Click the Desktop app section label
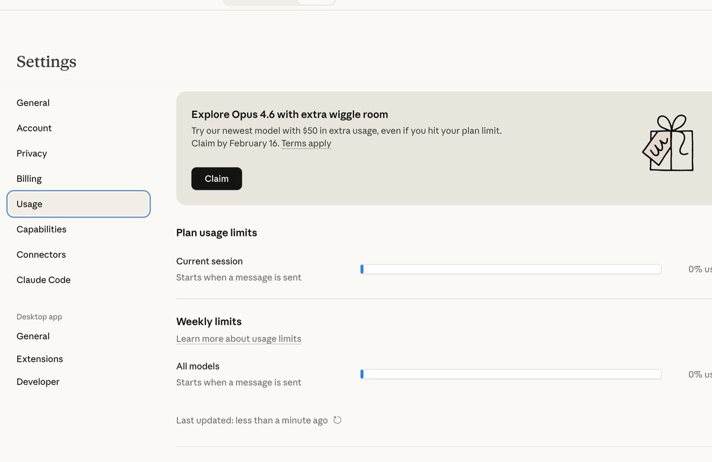Viewport: 712px width, 462px height. tap(39, 317)
